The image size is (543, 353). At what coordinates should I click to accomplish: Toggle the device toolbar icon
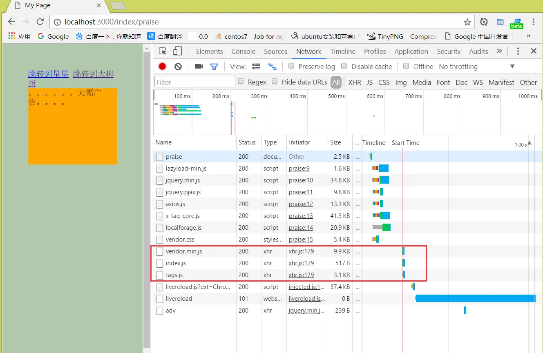177,51
